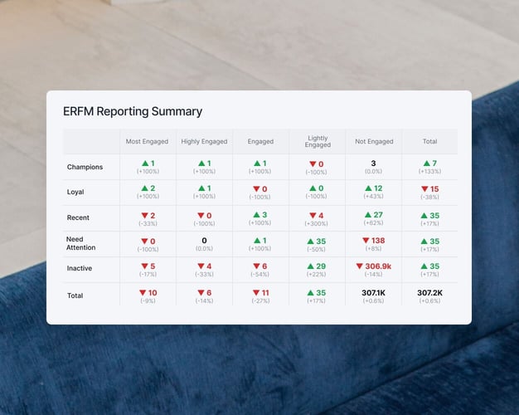Click the green up arrow beside 29
The width and height of the screenshot is (519, 415).
click(310, 266)
